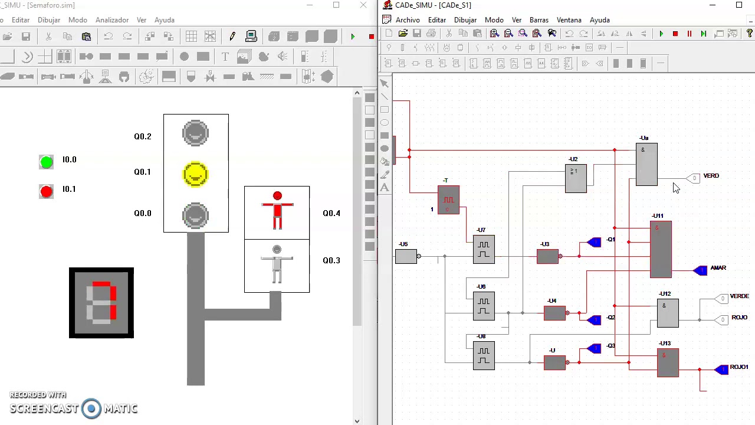Click the save floppy icon in PC_SIMU
This screenshot has height=425, width=755.
26,37
